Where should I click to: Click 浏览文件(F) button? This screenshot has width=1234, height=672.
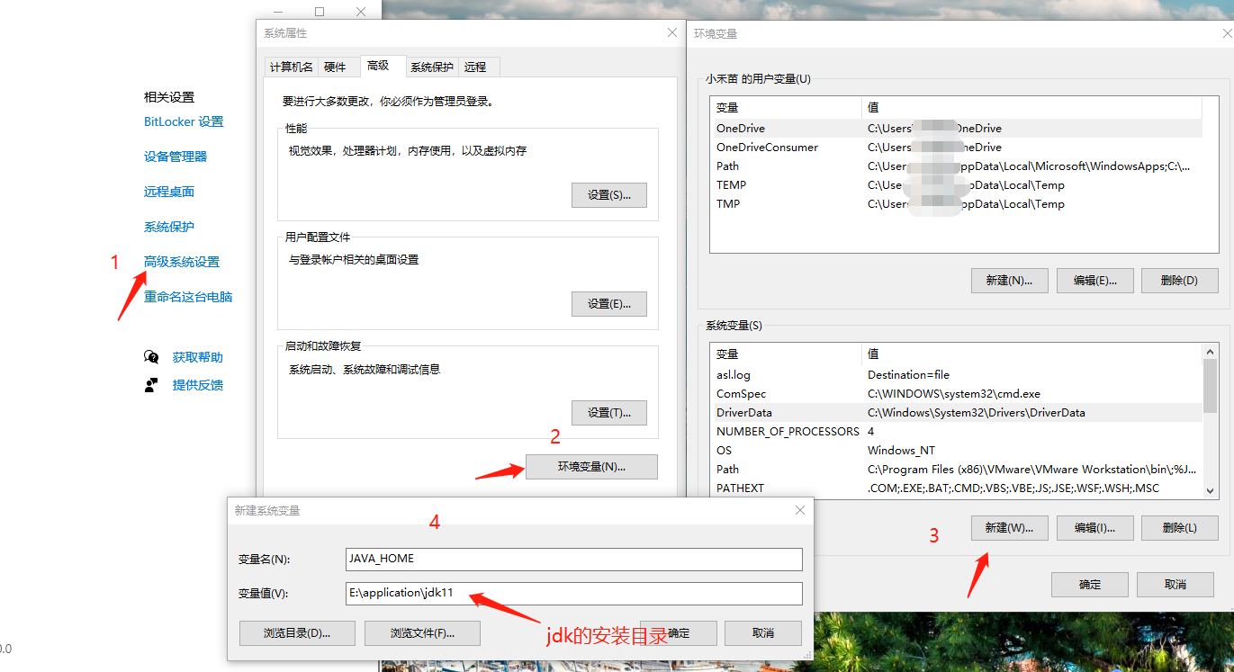tap(422, 632)
